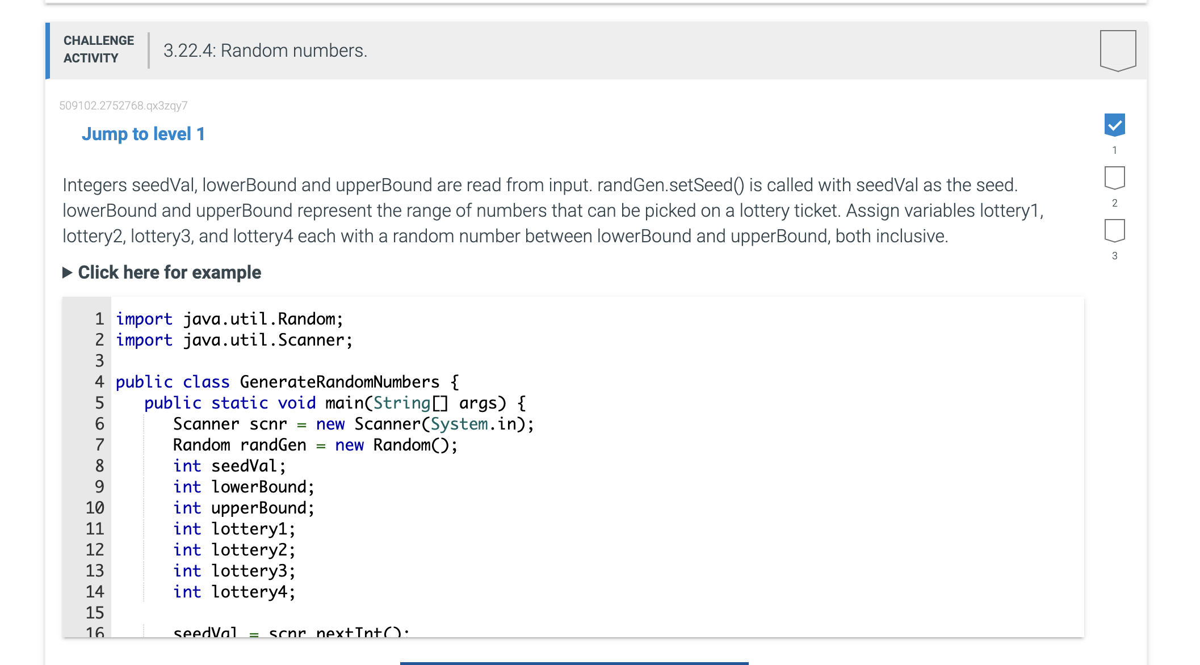
Task: Click "new Scanner(System.in)" on line 6
Action: click(x=425, y=424)
